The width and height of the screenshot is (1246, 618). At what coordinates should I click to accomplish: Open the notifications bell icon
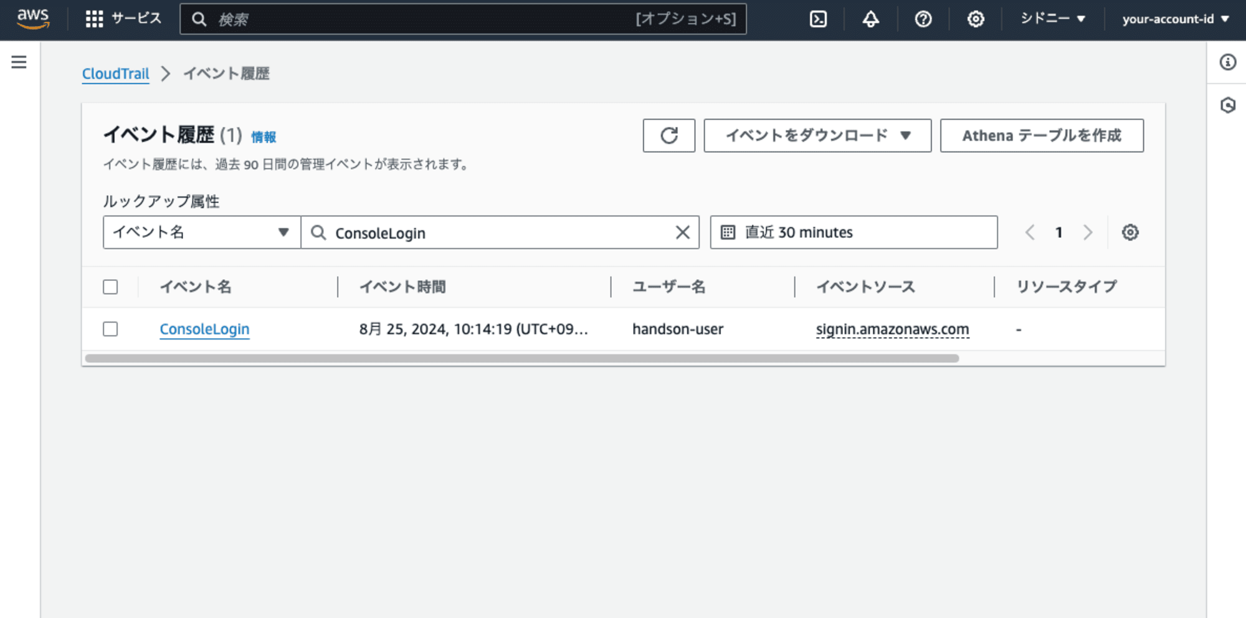tap(870, 19)
